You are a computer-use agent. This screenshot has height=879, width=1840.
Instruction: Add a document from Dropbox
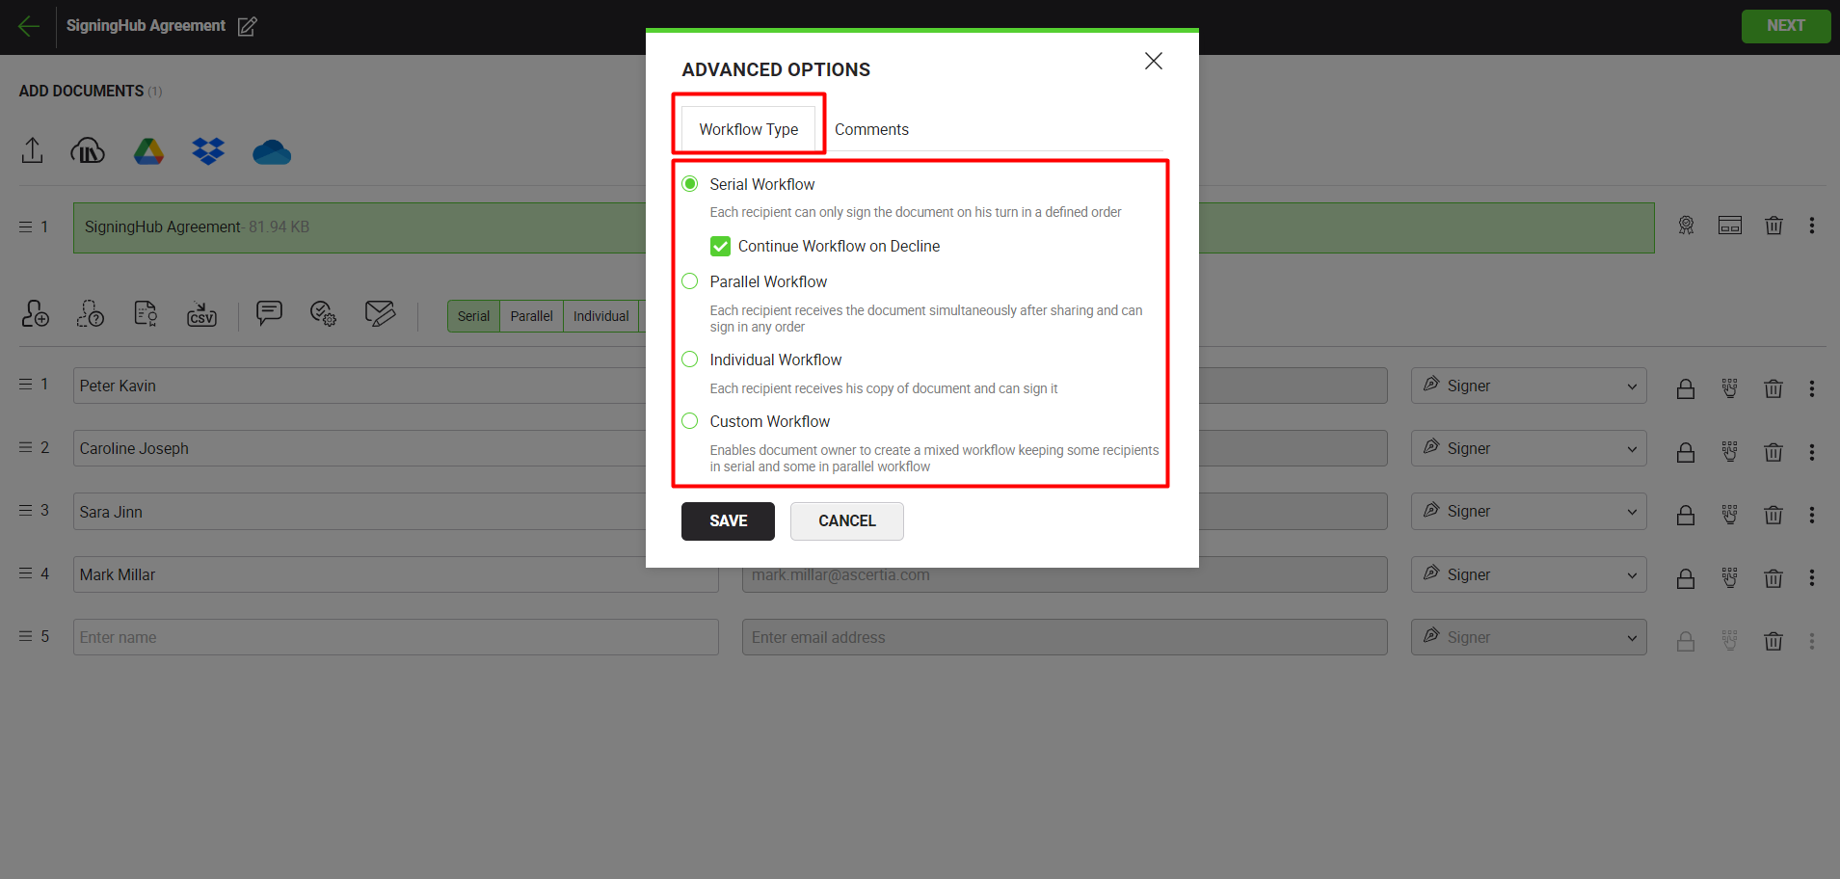coord(208,150)
